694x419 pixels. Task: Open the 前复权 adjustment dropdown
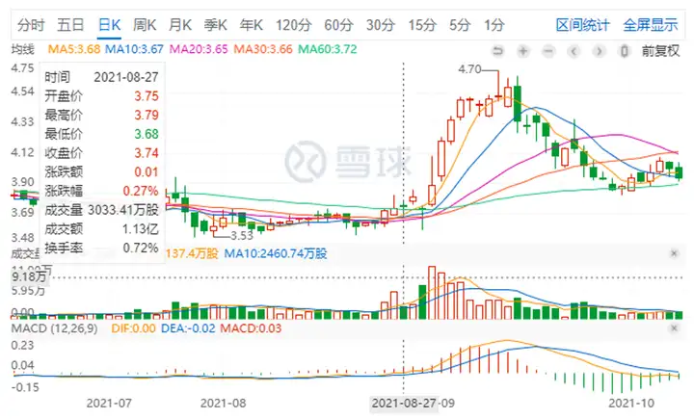point(660,51)
